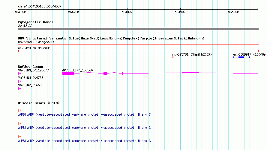267x150 pixels.
Task: Click the VAPB|NR_036633 transcript label
Action: point(31,85)
